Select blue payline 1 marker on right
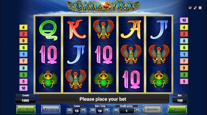 click(184, 54)
